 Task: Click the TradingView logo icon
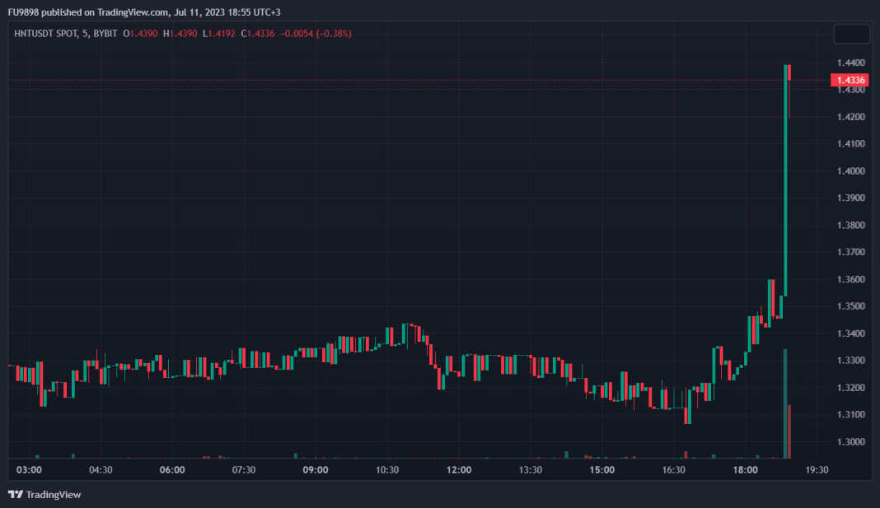tap(16, 494)
